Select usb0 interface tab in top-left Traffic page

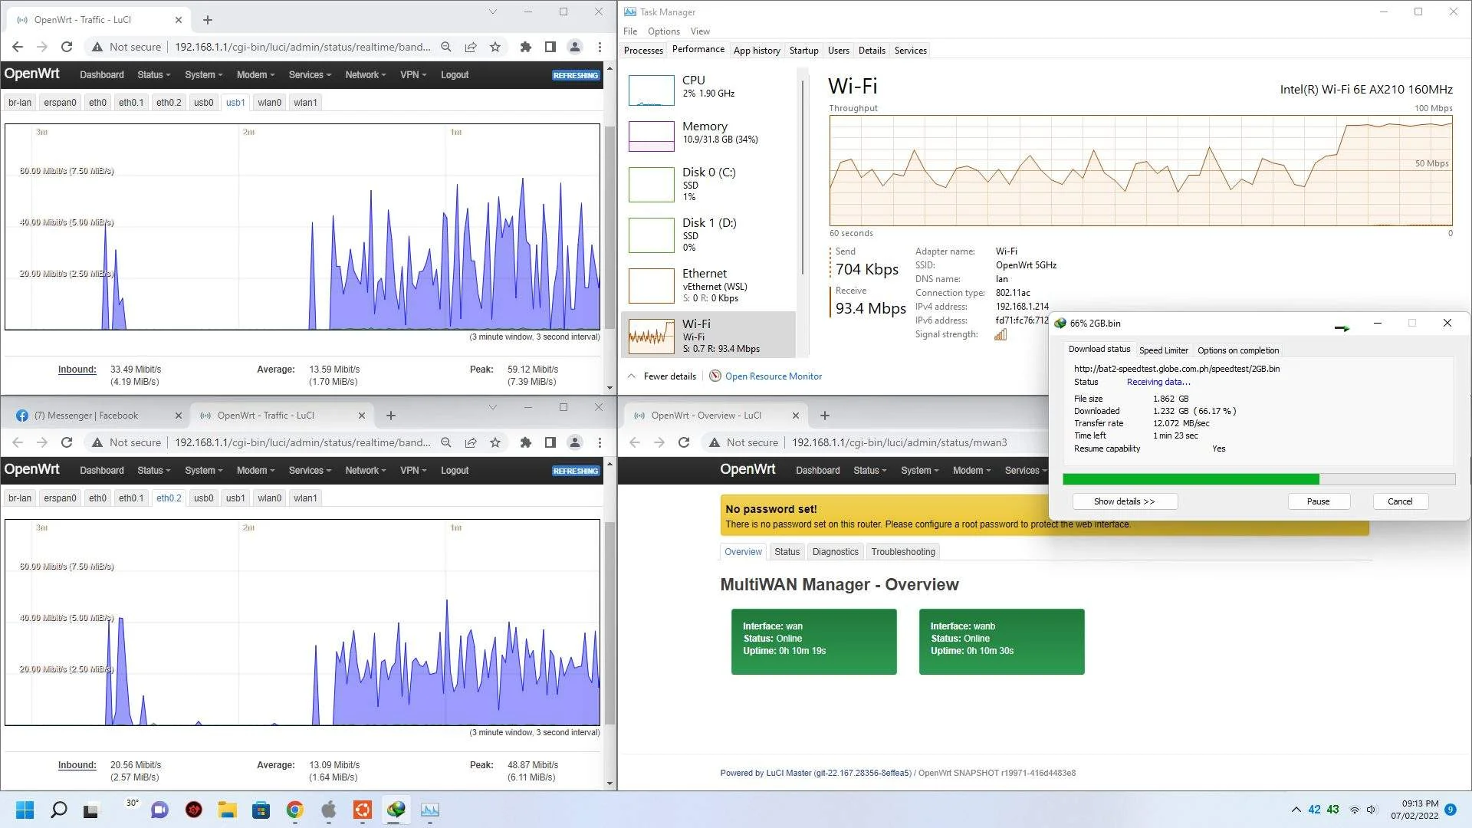pos(203,102)
